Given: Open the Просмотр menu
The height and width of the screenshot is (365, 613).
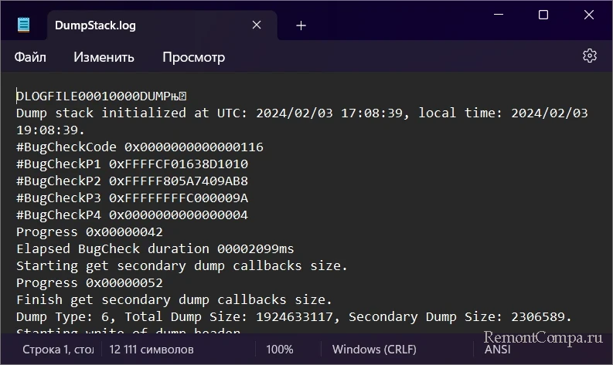Looking at the screenshot, I should click(193, 57).
